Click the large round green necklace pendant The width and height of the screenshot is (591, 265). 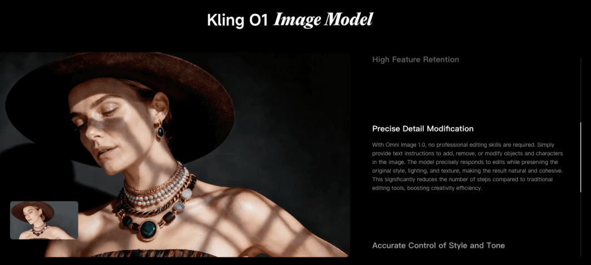click(x=148, y=229)
